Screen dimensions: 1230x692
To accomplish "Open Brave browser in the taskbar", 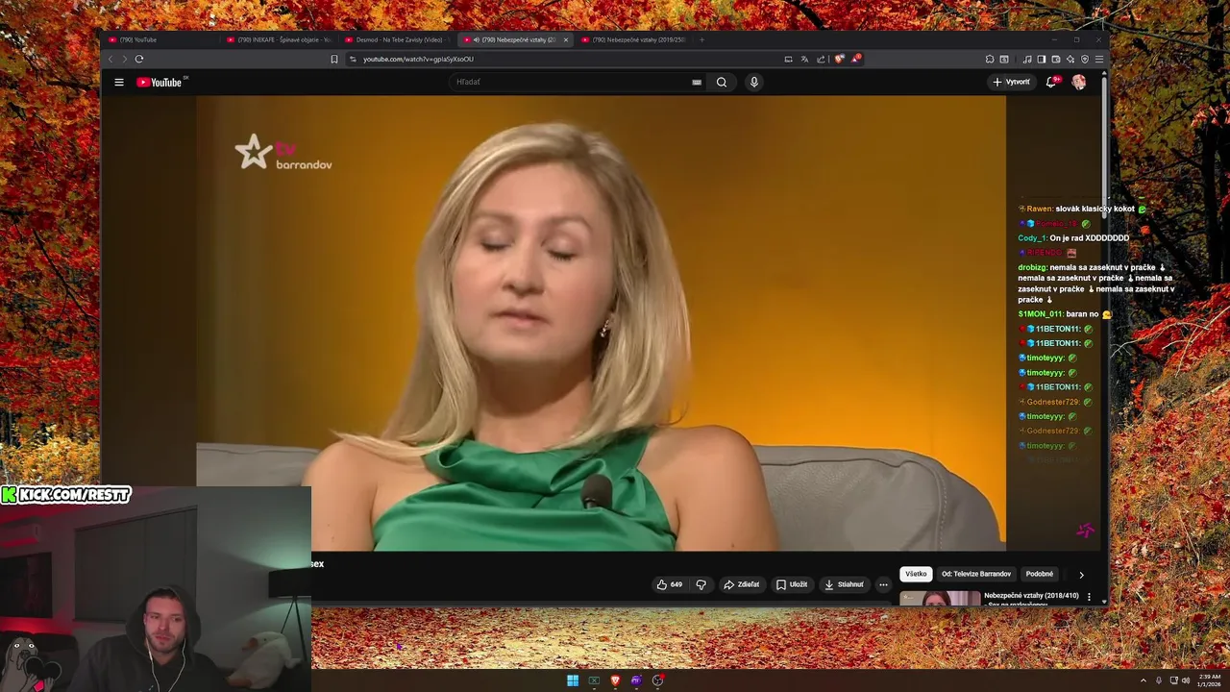I will (615, 680).
